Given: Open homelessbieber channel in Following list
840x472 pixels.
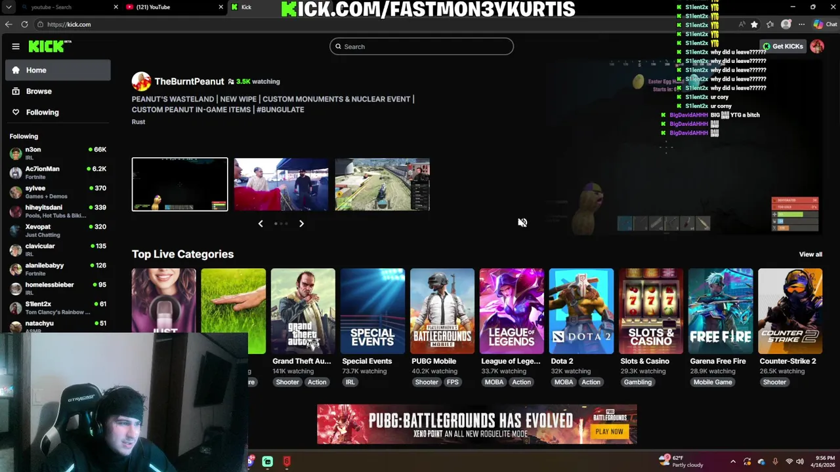Looking at the screenshot, I should (x=58, y=288).
